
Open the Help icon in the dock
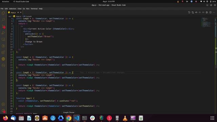[53, 118]
